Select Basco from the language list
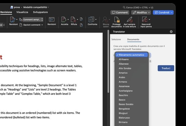Viewport: 186px width, 126px height. click(x=131, y=100)
